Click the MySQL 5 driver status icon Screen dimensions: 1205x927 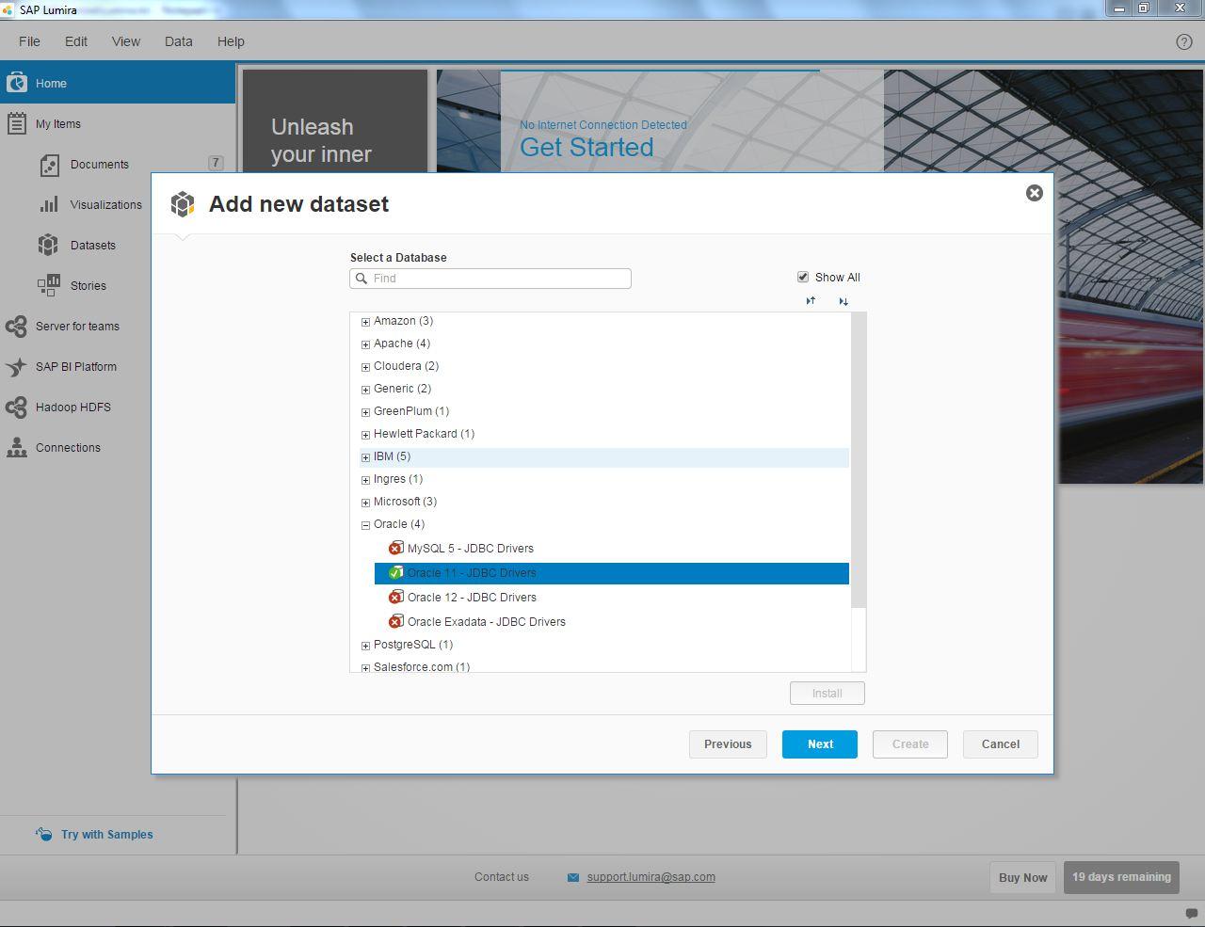click(x=395, y=548)
